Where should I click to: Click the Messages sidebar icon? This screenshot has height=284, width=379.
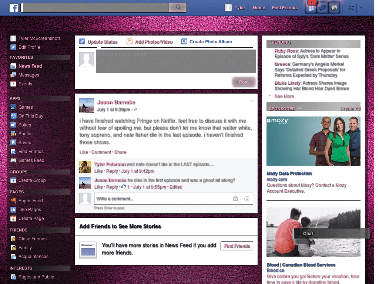click(x=13, y=75)
